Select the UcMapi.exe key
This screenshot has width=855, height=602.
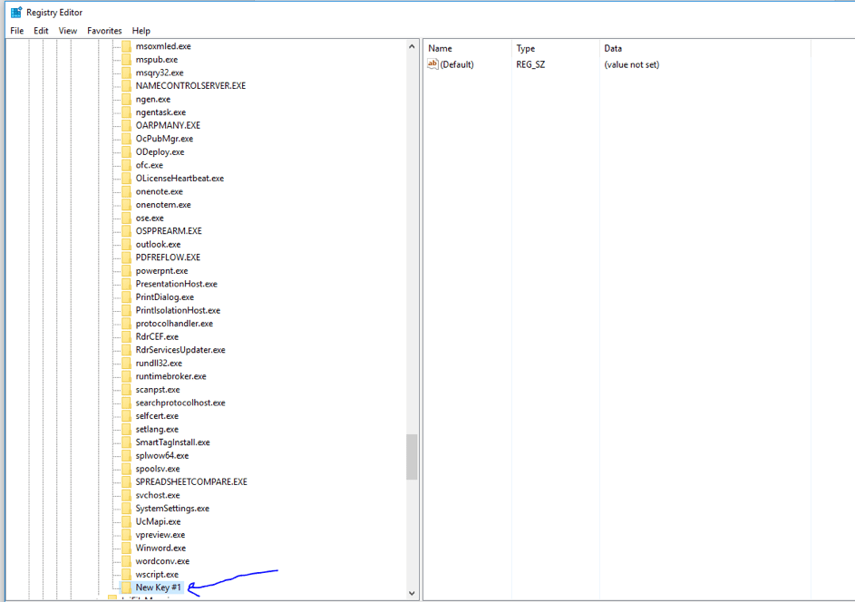tap(158, 522)
